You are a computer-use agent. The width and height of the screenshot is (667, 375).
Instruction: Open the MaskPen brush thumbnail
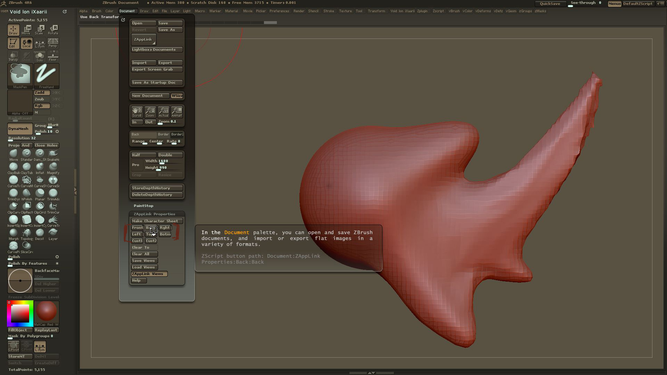20,76
